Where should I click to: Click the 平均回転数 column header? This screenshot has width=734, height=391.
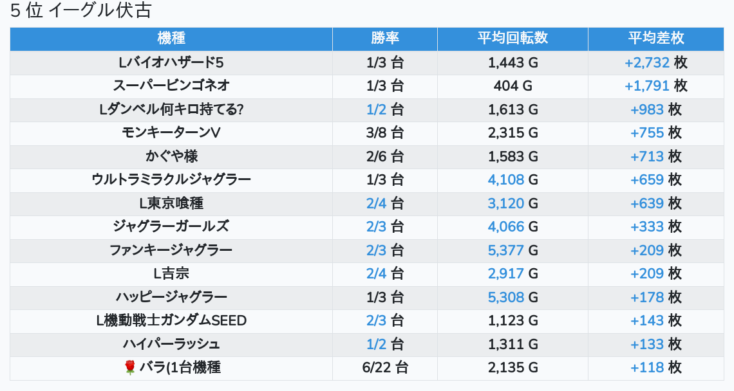[513, 39]
